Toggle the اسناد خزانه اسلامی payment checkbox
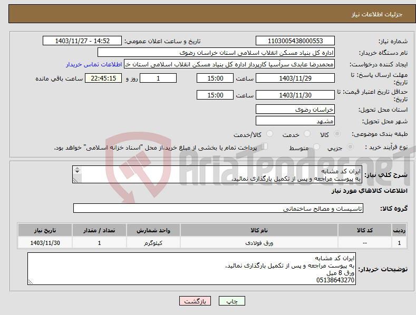The height and width of the screenshot is (315, 416). click(265, 146)
